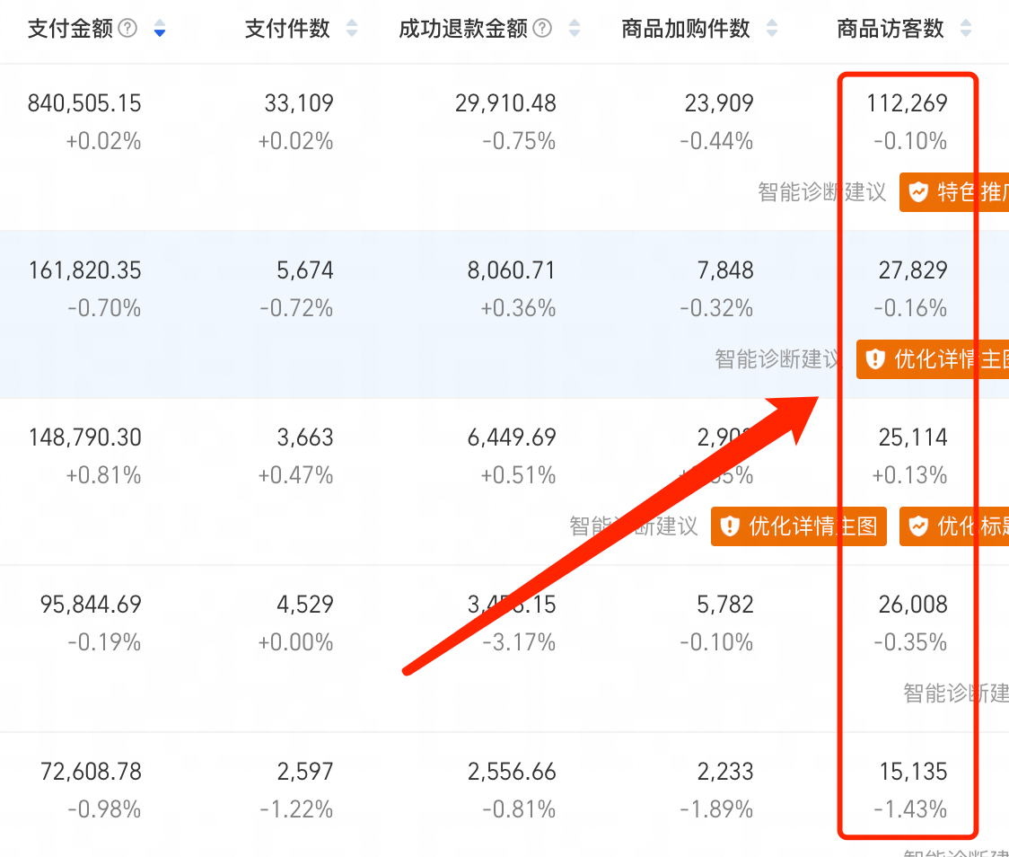Click the -3.17% refund change value

click(x=519, y=642)
